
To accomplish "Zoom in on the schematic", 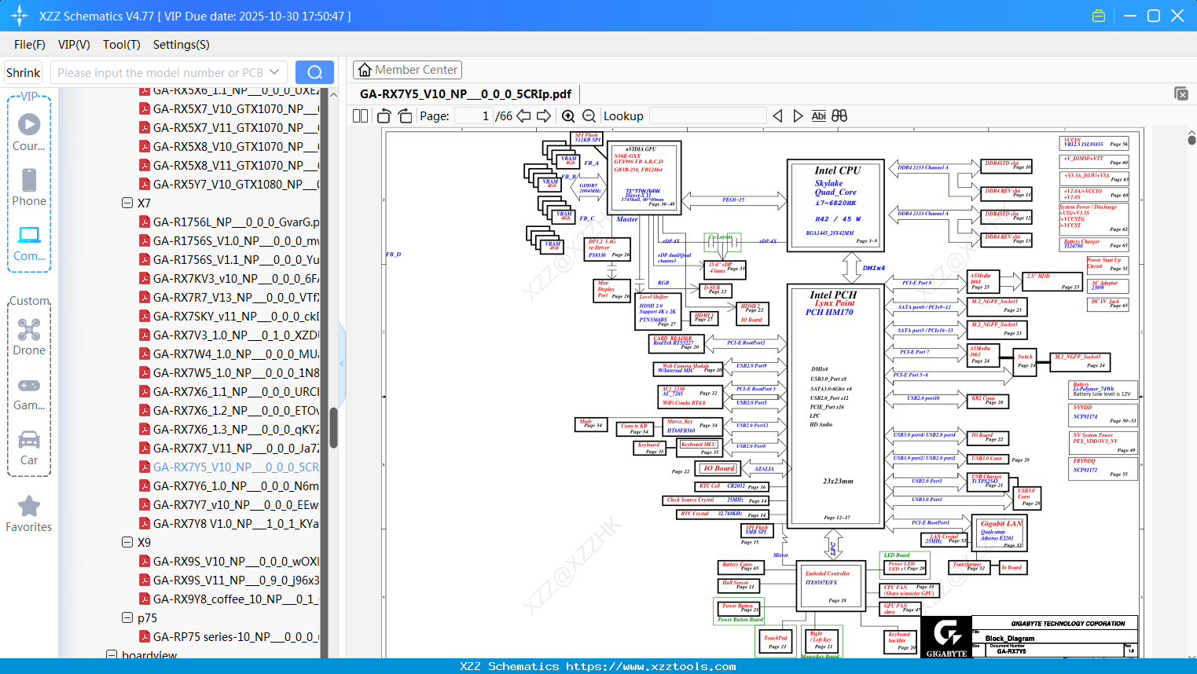I will point(568,115).
